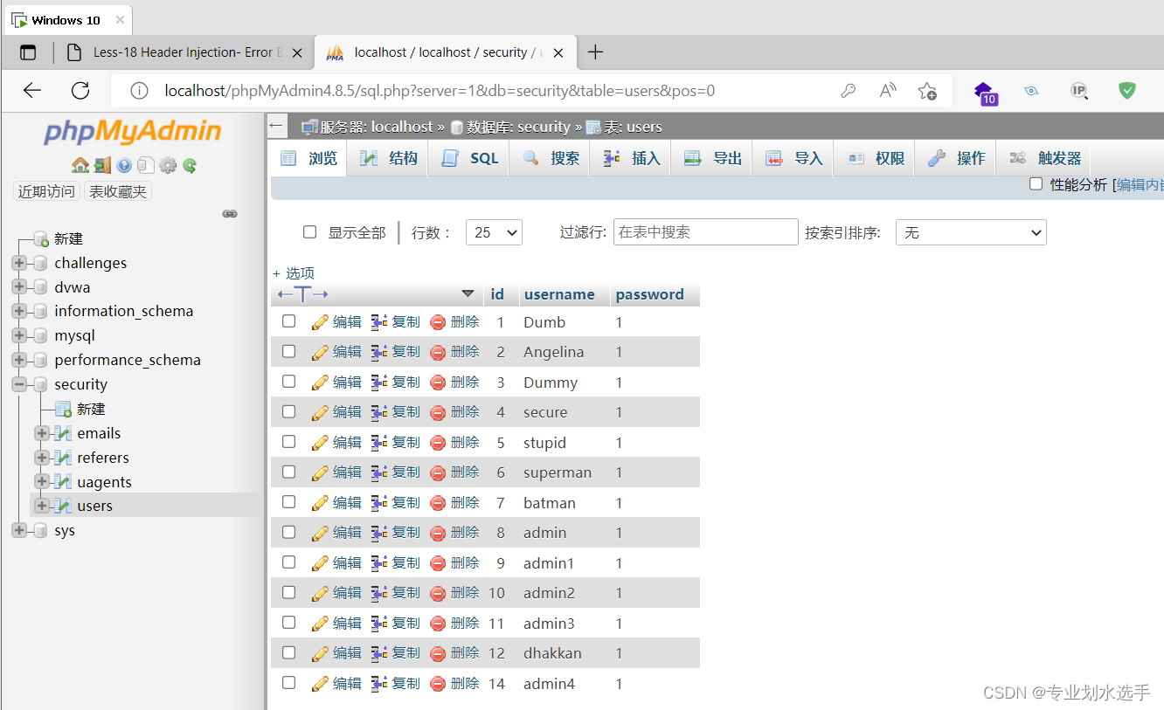Open the uagents table in tree

104,482
